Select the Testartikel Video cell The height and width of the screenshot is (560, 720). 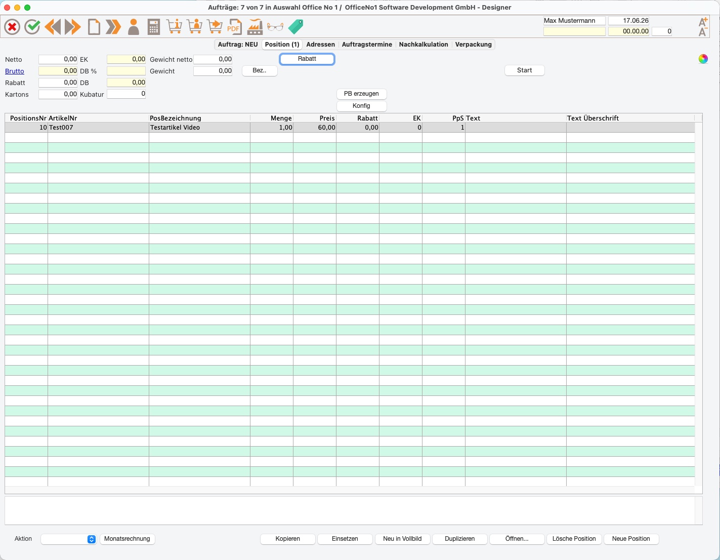pos(199,128)
